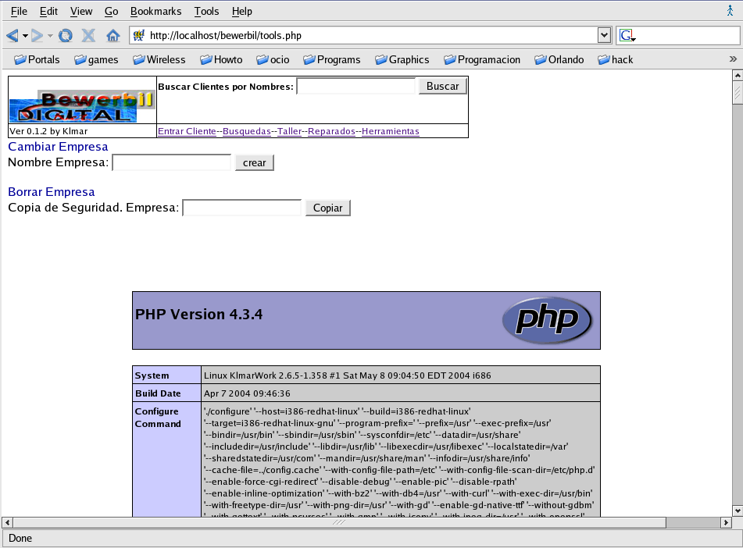The width and height of the screenshot is (743, 548).
Task: Open the Portals bookmark folder
Action: (37, 59)
